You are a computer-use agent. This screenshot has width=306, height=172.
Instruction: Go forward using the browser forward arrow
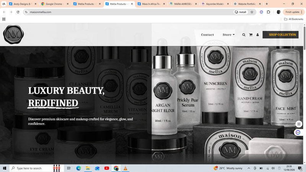click(11, 12)
